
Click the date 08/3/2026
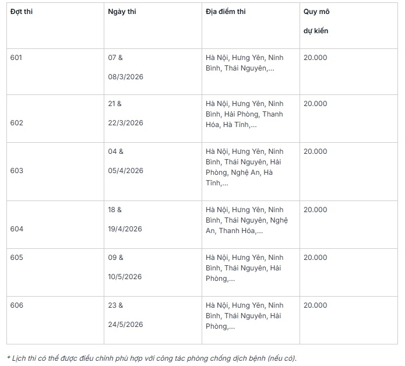125,77
